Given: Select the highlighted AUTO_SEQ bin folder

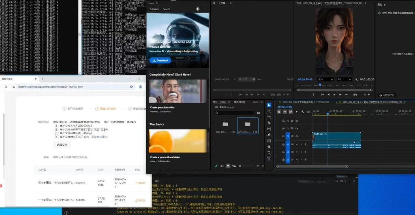Looking at the screenshot, I should pyautogui.click(x=248, y=126).
